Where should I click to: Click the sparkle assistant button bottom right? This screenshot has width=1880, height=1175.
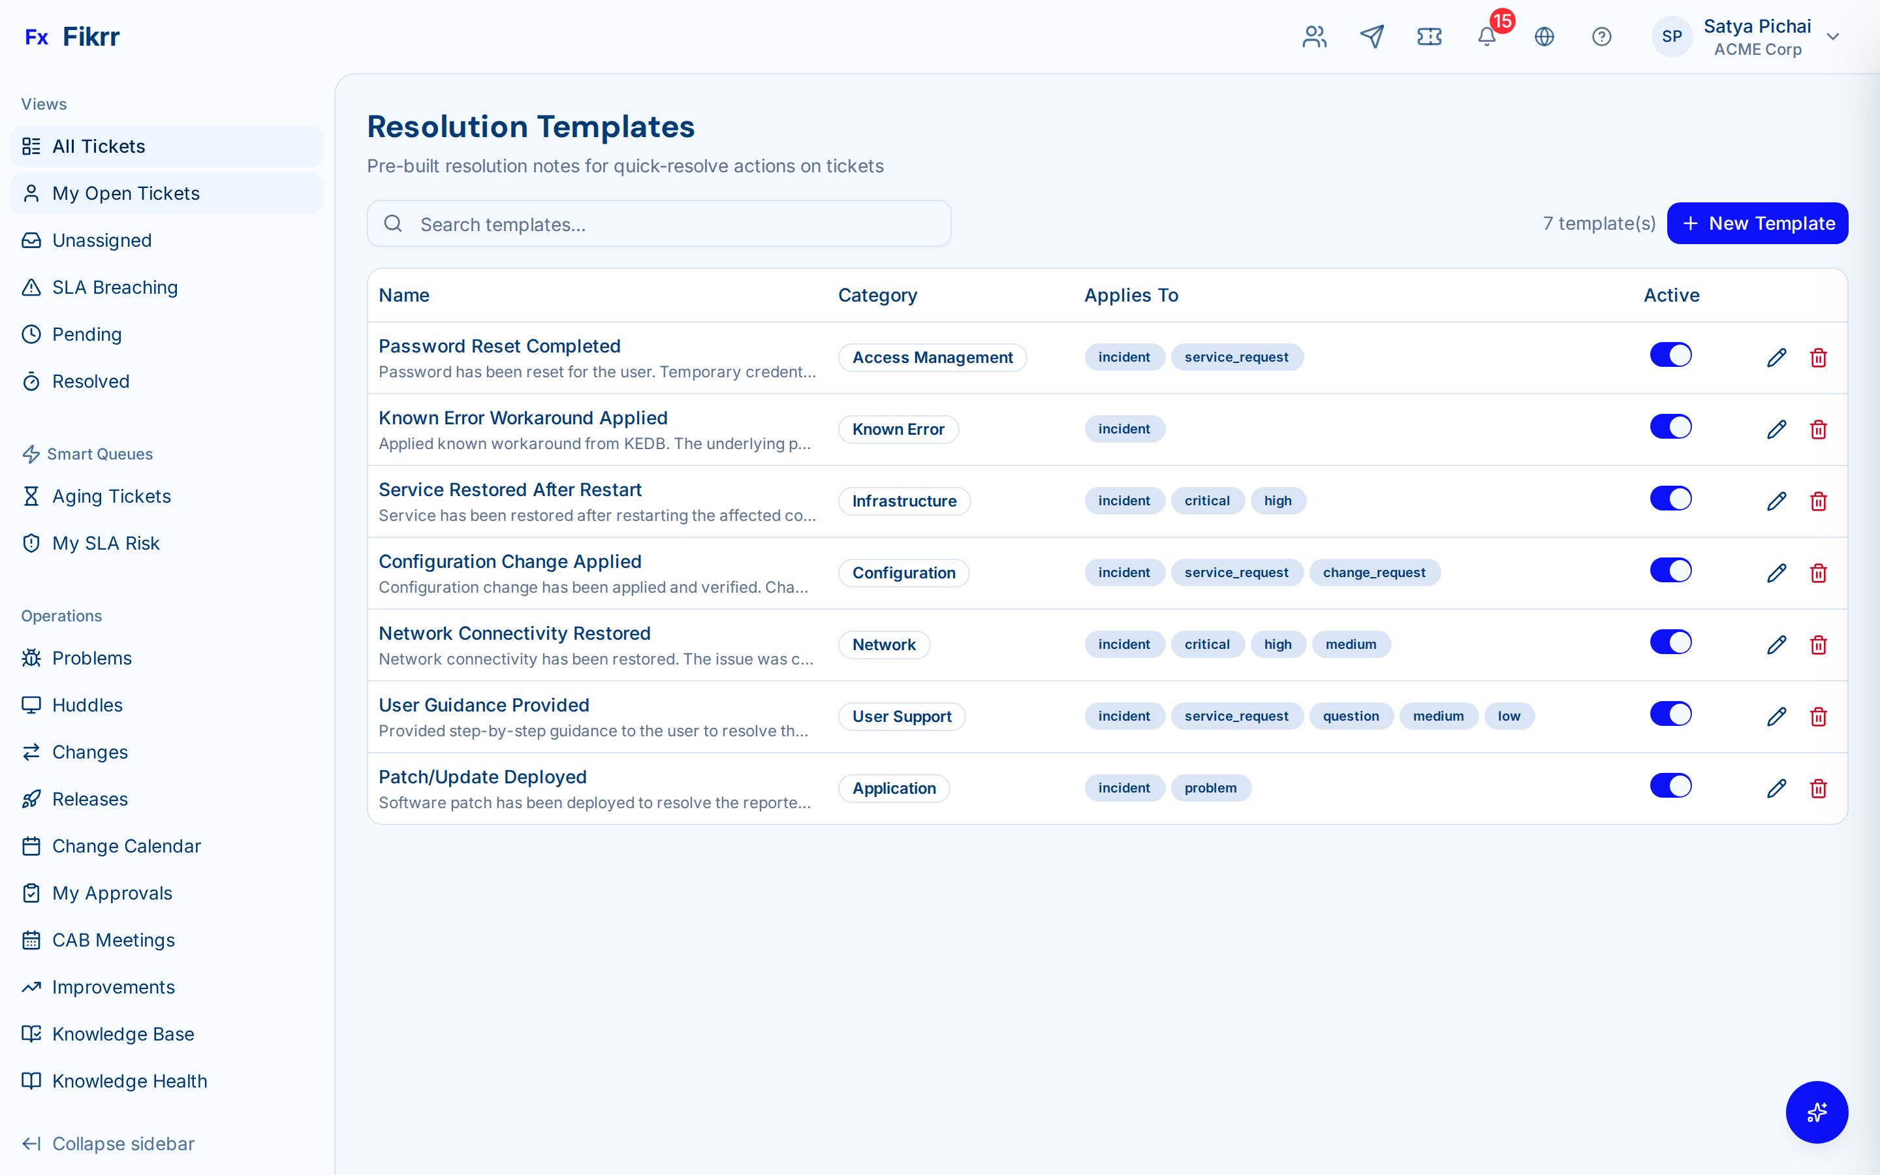[x=1817, y=1112]
